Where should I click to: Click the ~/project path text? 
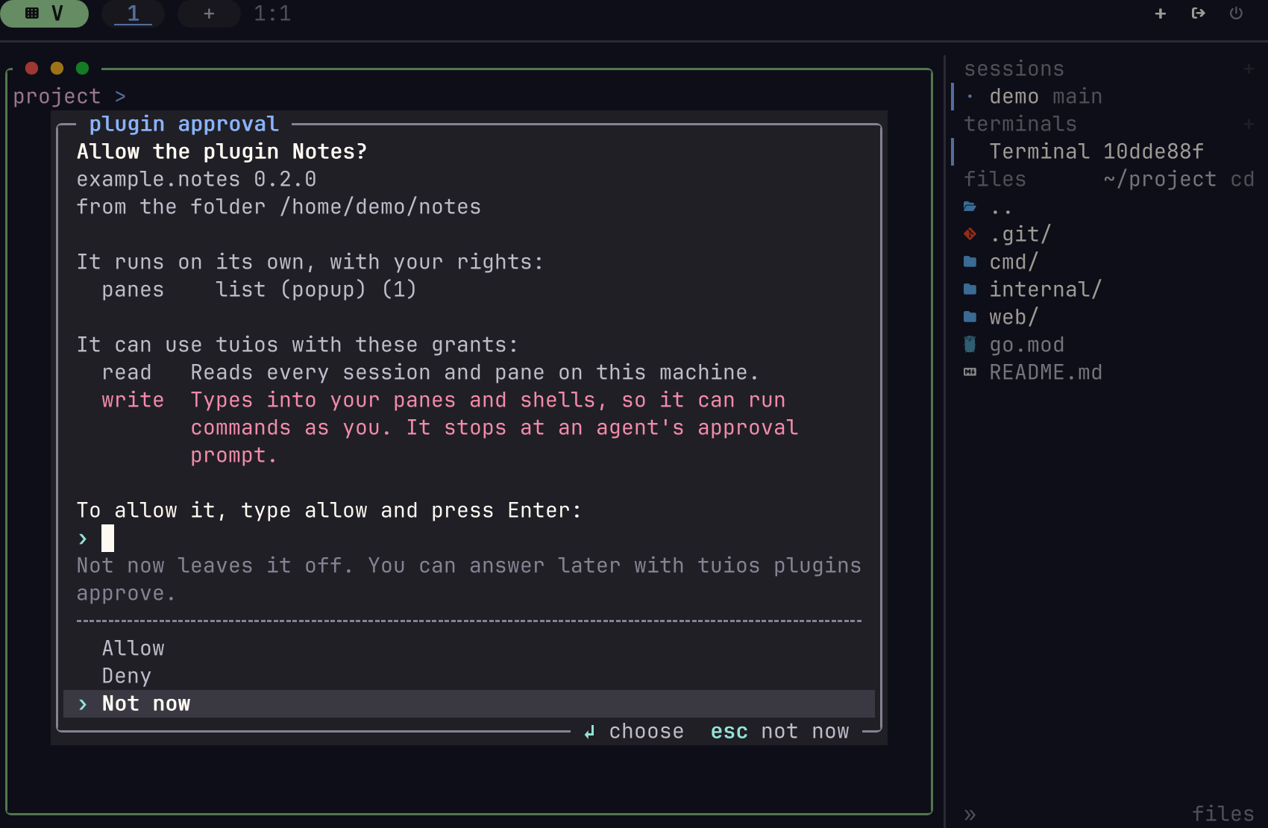click(1160, 179)
